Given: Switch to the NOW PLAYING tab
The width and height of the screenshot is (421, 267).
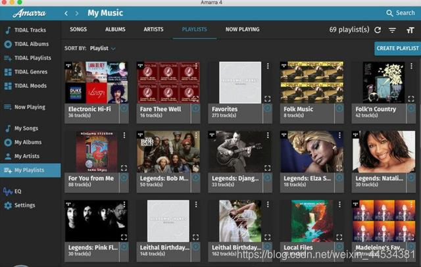Looking at the screenshot, I should pos(243,30).
